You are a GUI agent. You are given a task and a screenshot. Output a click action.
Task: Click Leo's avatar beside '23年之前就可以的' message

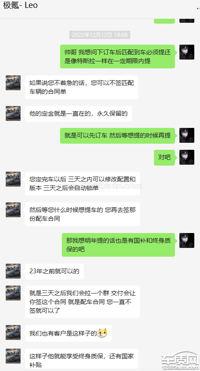13,271
